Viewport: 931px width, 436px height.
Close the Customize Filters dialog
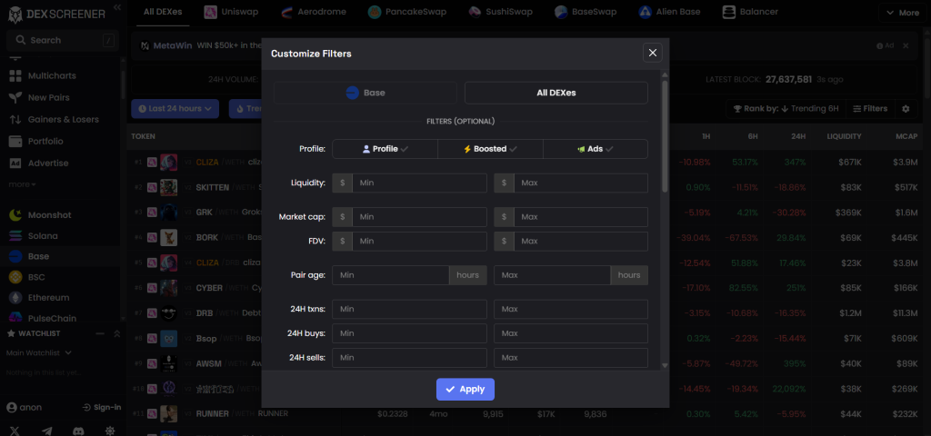point(652,53)
